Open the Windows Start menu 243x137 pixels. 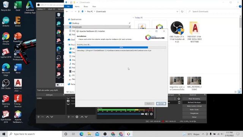pos(4,134)
